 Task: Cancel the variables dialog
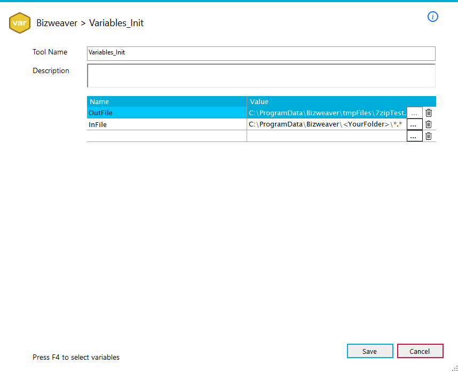point(420,351)
